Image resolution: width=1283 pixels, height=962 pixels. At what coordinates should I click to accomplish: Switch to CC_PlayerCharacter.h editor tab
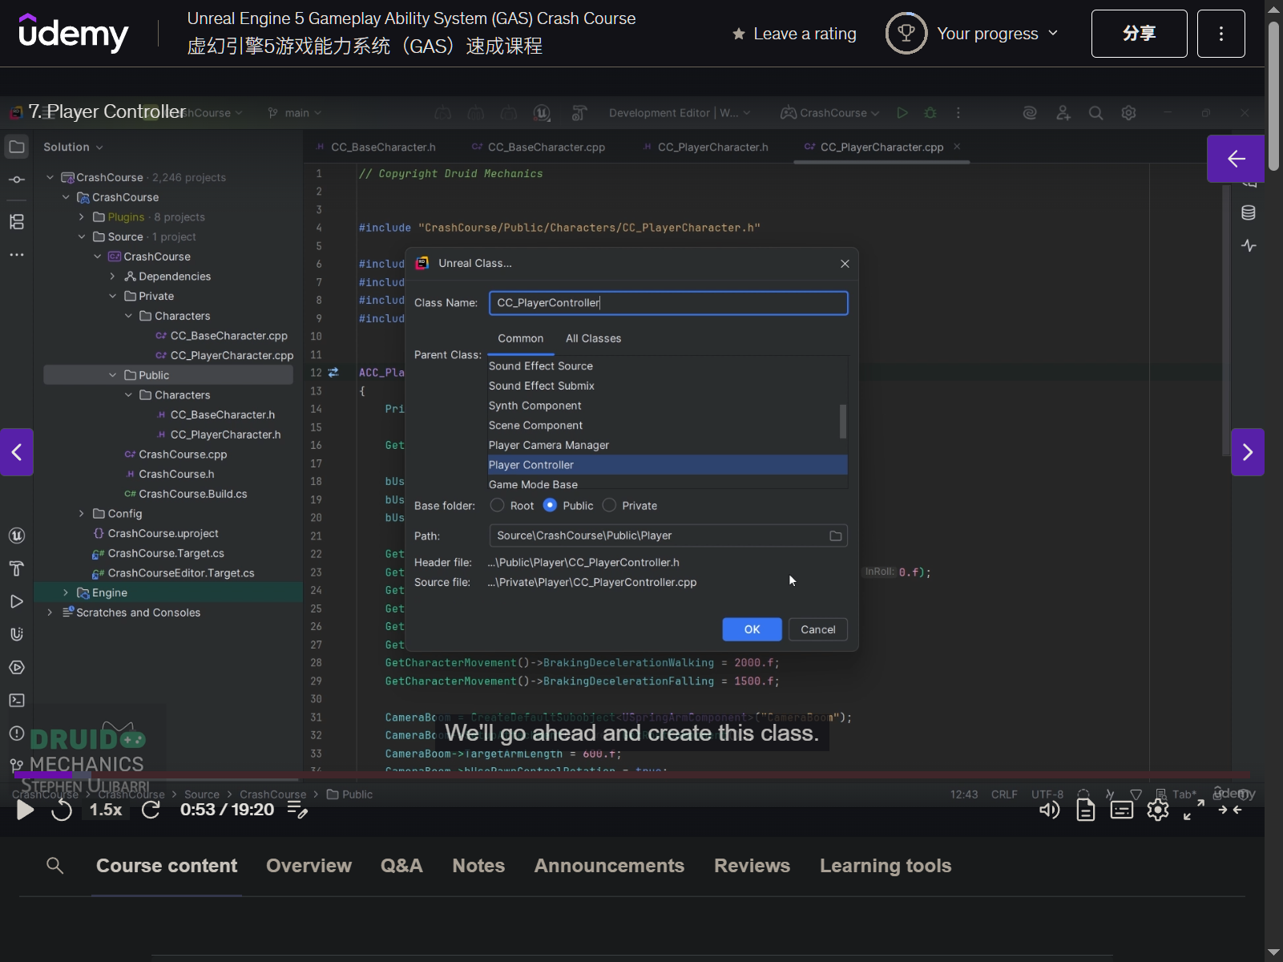(705, 148)
